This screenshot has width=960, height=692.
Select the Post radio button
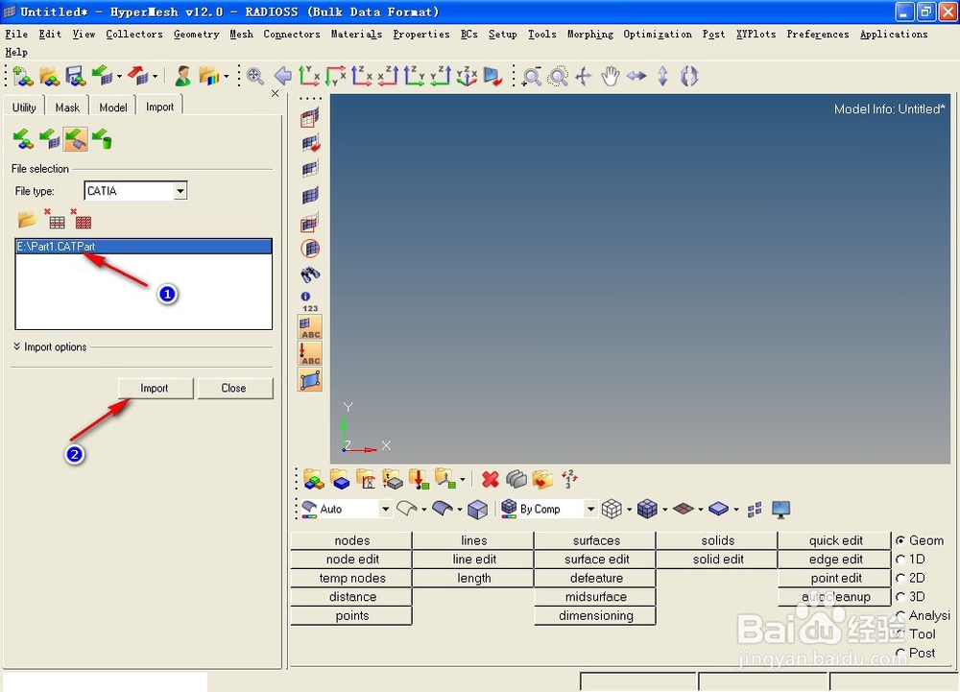pyautogui.click(x=900, y=653)
